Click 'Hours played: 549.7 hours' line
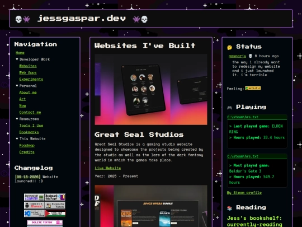302x227 pixels. [251, 179]
